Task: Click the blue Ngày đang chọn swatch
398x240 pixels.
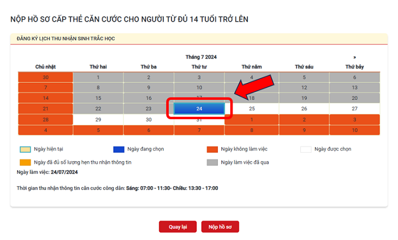Action: coord(118,149)
